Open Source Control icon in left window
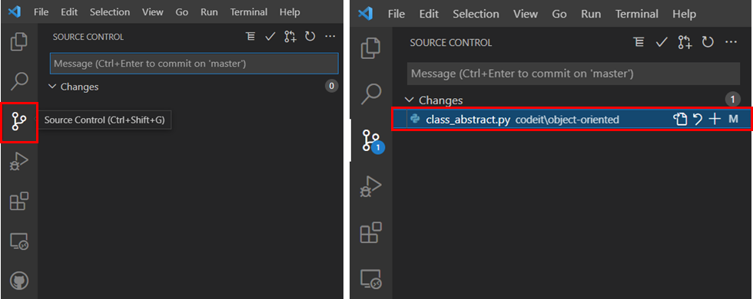The height and width of the screenshot is (299, 753). (x=19, y=122)
